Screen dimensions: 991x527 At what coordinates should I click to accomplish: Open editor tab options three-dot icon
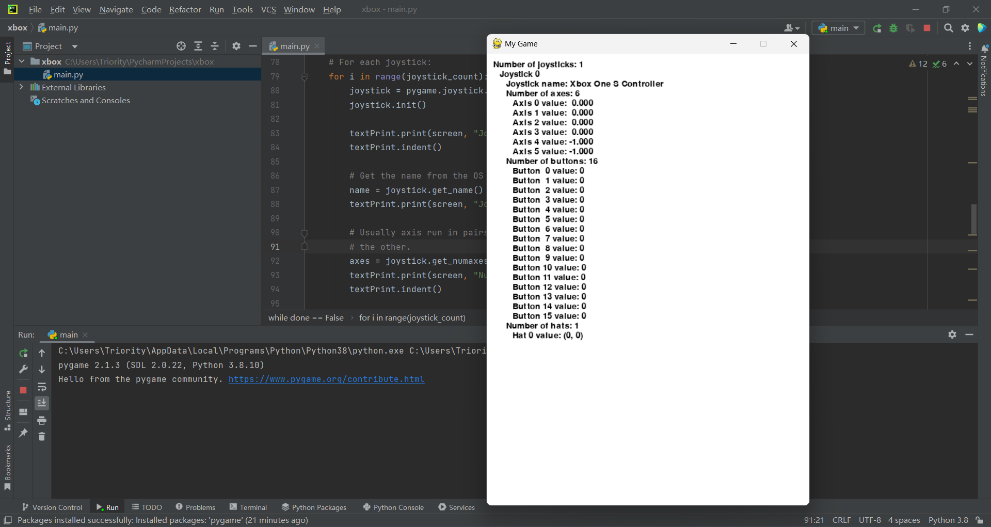[x=970, y=46]
